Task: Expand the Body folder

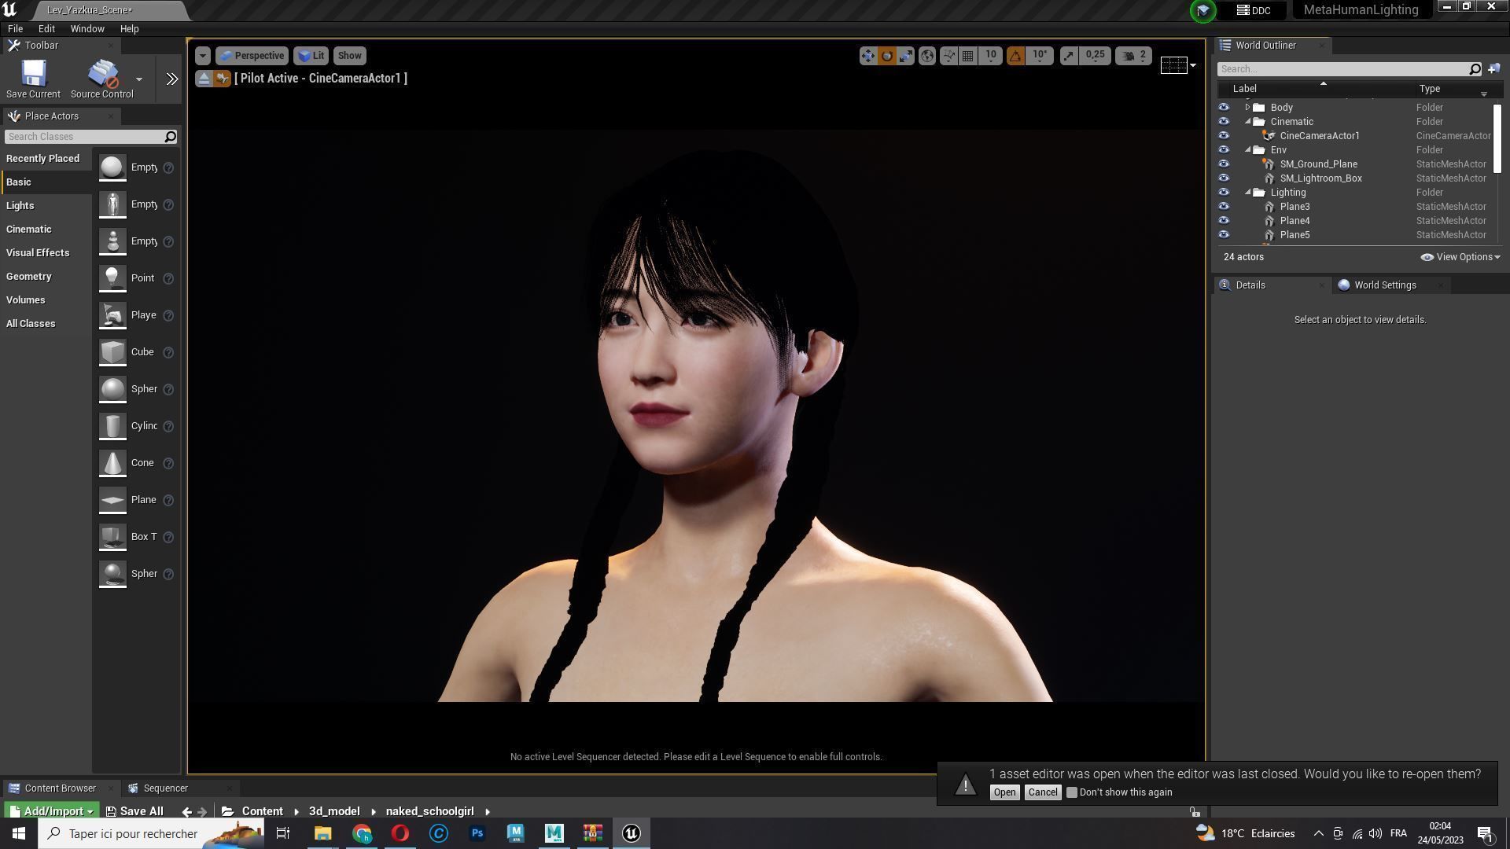Action: [x=1247, y=108]
